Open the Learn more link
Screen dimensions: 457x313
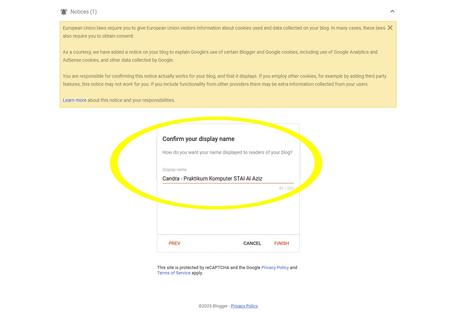[x=74, y=100]
